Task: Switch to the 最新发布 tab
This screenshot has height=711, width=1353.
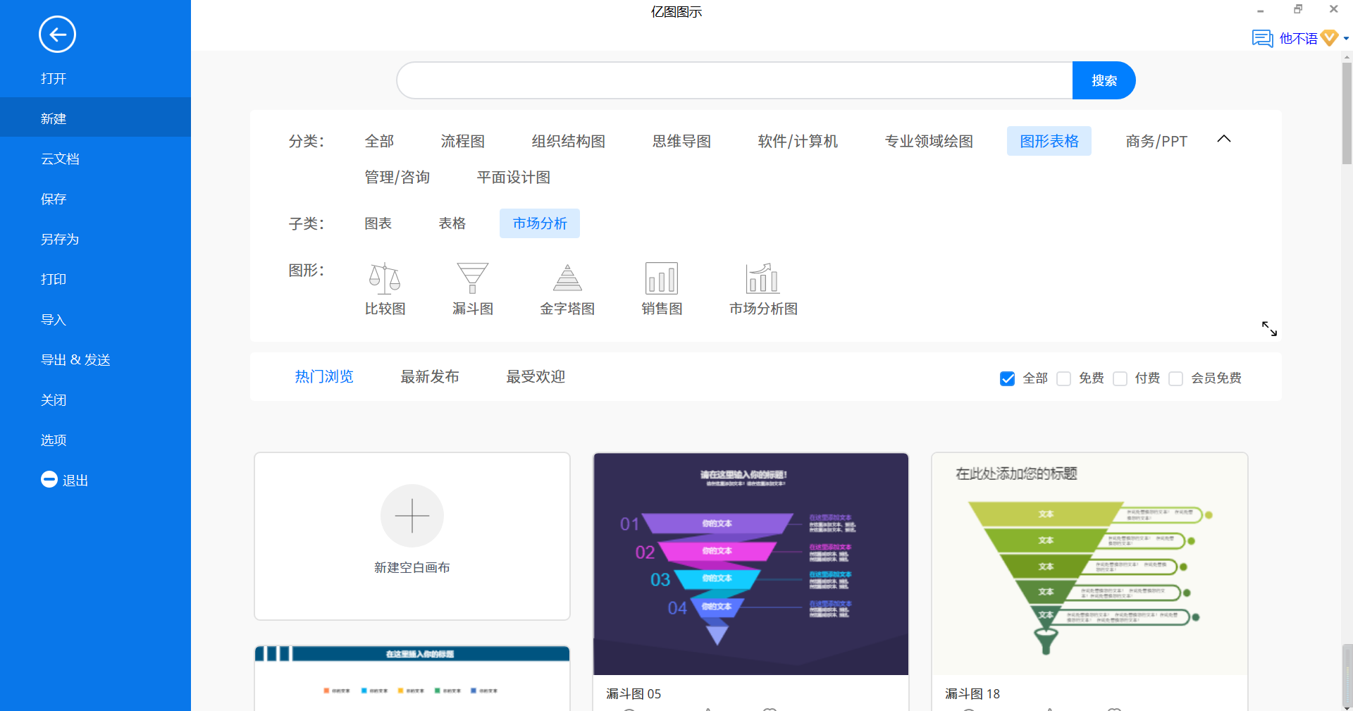Action: click(x=430, y=377)
